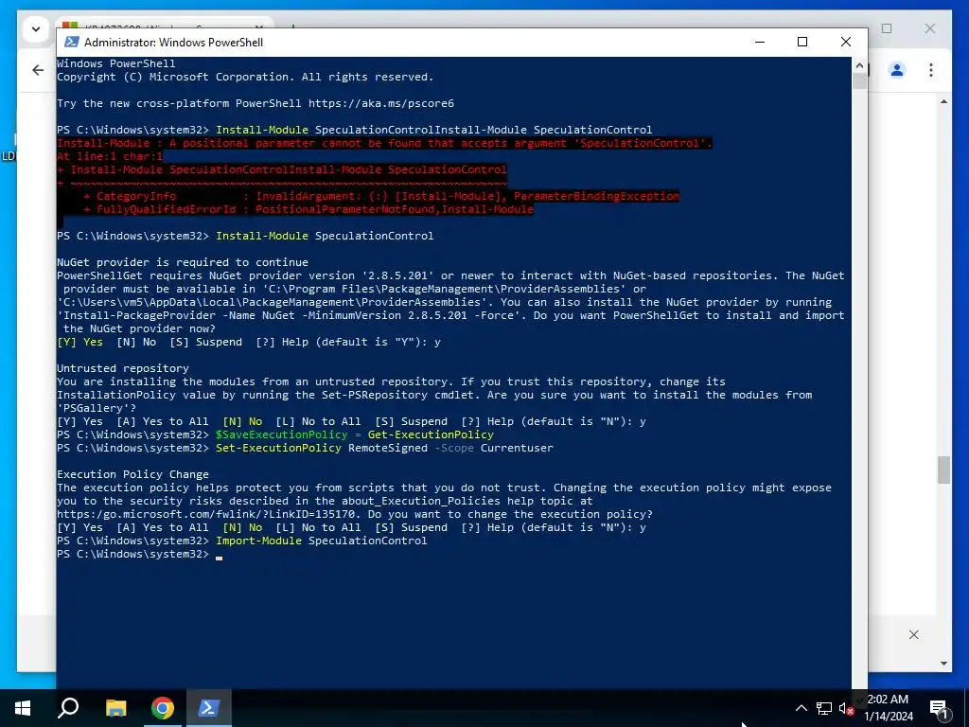Image resolution: width=969 pixels, height=727 pixels.
Task: Maximize the Chrome window behind PowerShell
Action: point(886,28)
